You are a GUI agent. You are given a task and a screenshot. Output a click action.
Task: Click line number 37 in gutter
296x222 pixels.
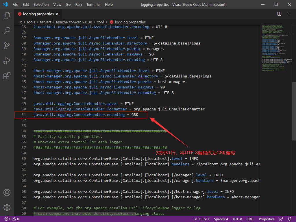click(24, 38)
